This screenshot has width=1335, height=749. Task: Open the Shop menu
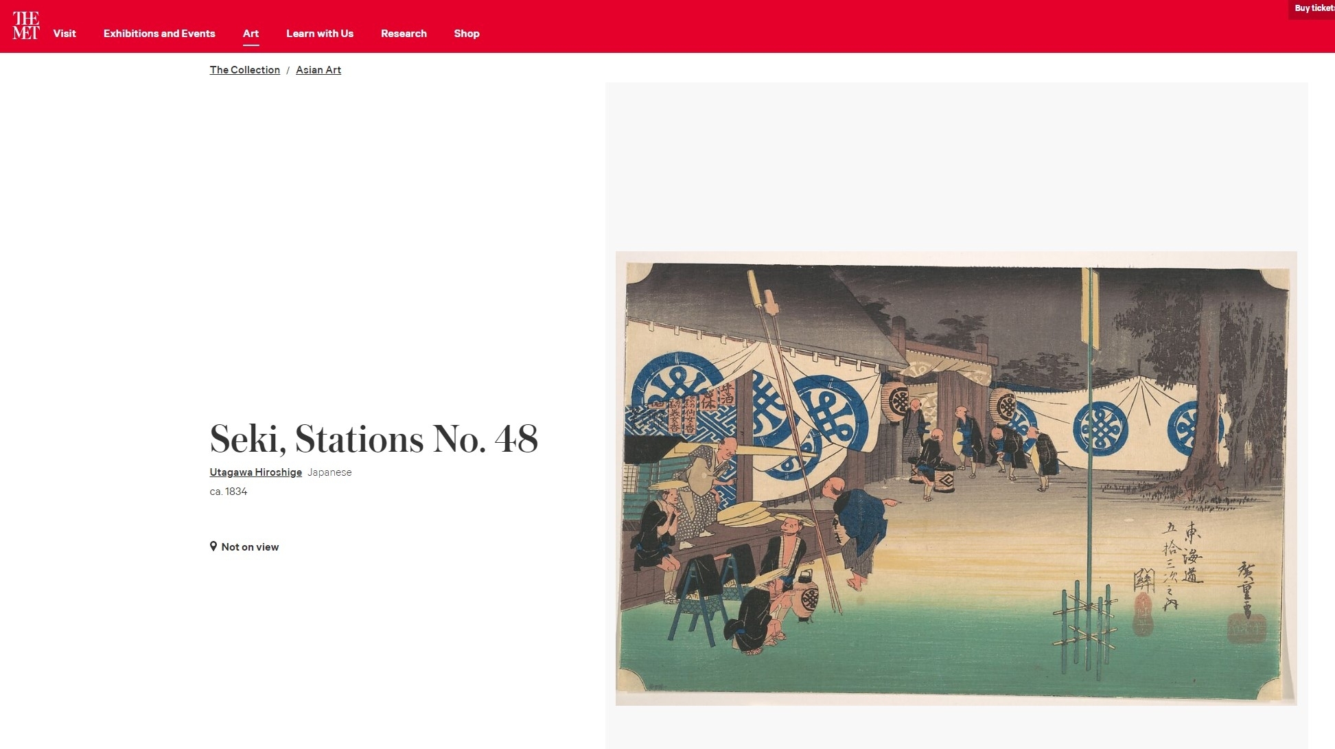(467, 34)
